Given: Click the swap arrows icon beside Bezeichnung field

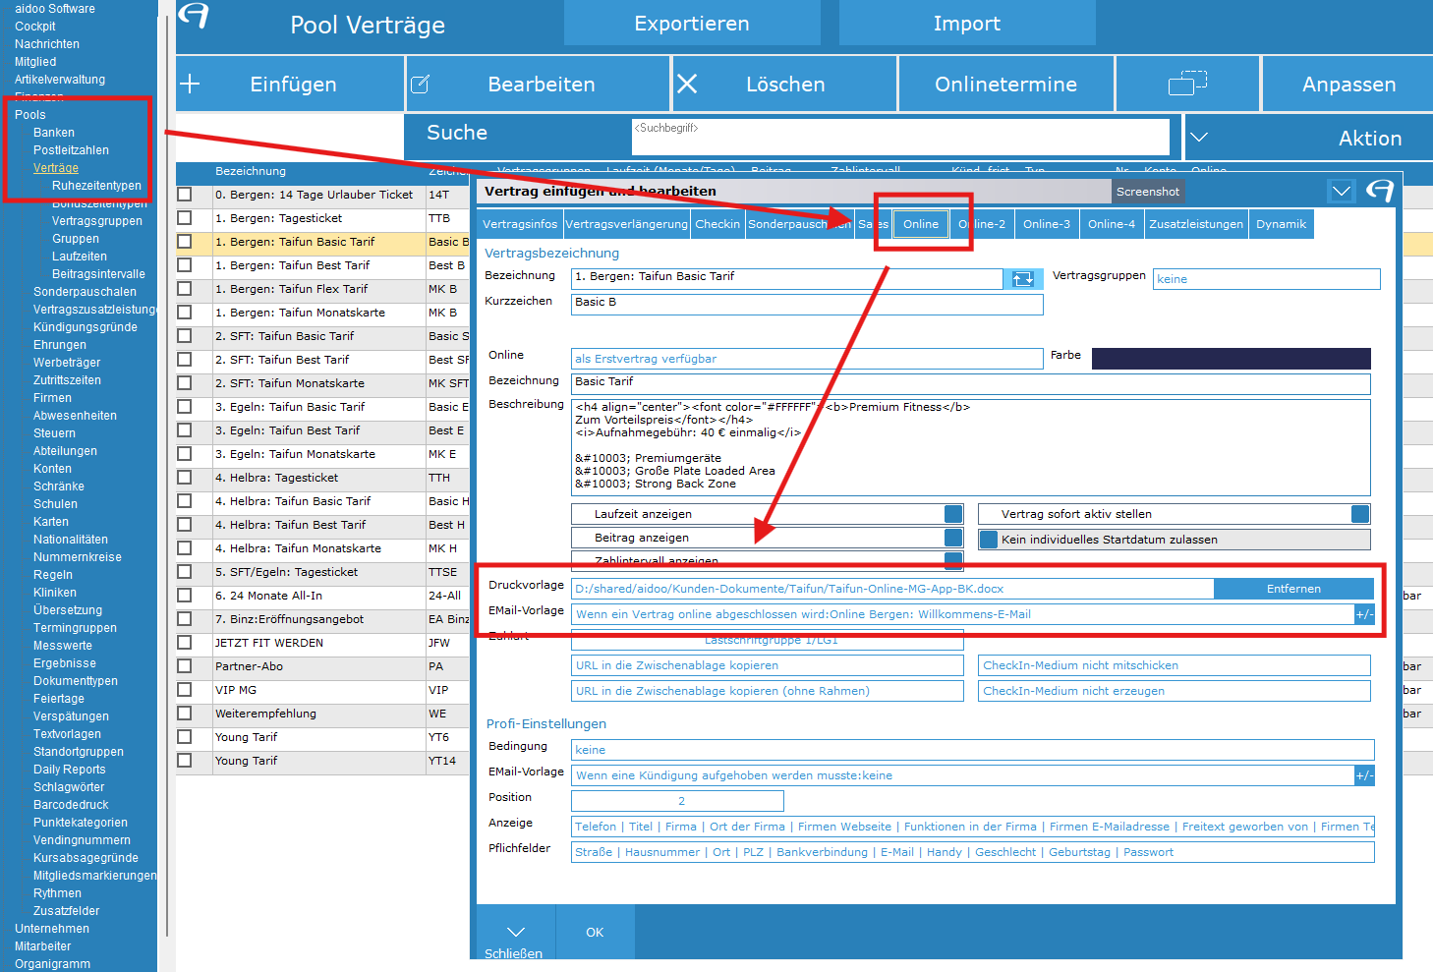Looking at the screenshot, I should [1022, 279].
